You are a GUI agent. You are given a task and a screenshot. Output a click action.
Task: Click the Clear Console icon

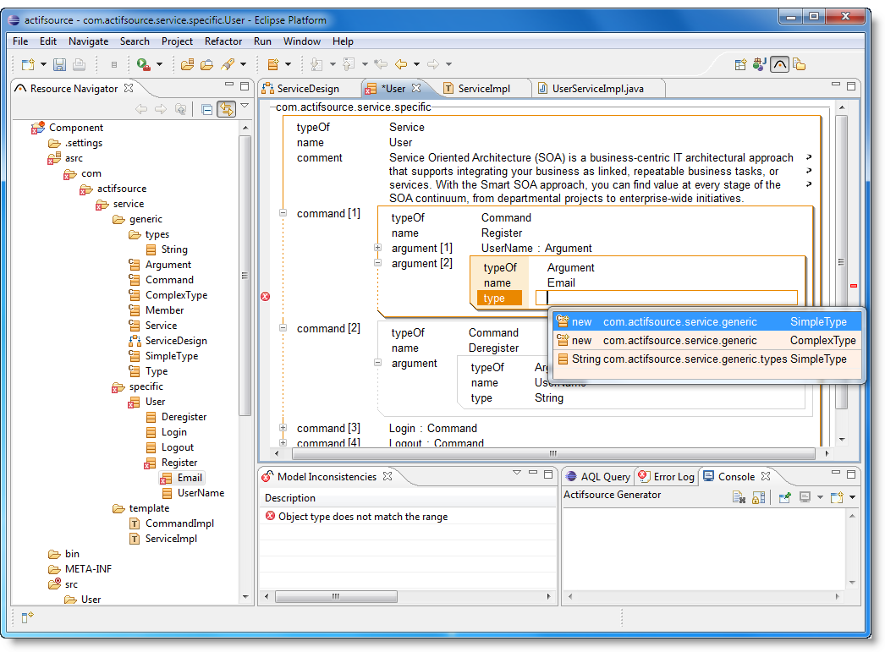[x=739, y=498]
